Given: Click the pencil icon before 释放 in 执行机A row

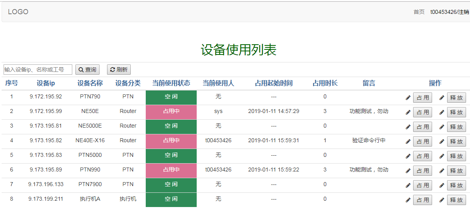Looking at the screenshot, I should tap(442, 200).
